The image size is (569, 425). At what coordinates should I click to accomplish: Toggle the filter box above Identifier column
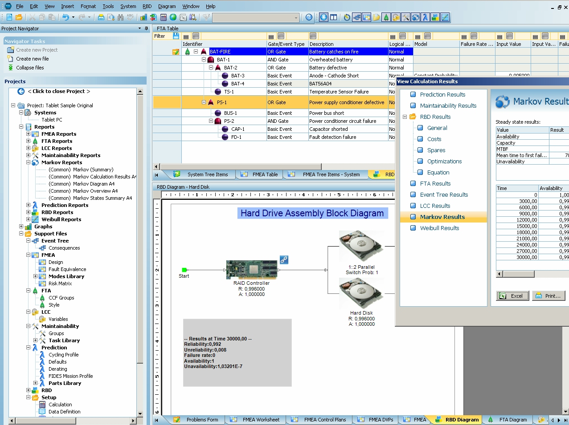click(x=196, y=36)
